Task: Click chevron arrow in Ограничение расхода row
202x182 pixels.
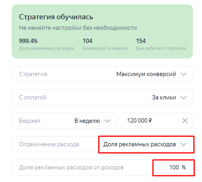Action: (184, 144)
